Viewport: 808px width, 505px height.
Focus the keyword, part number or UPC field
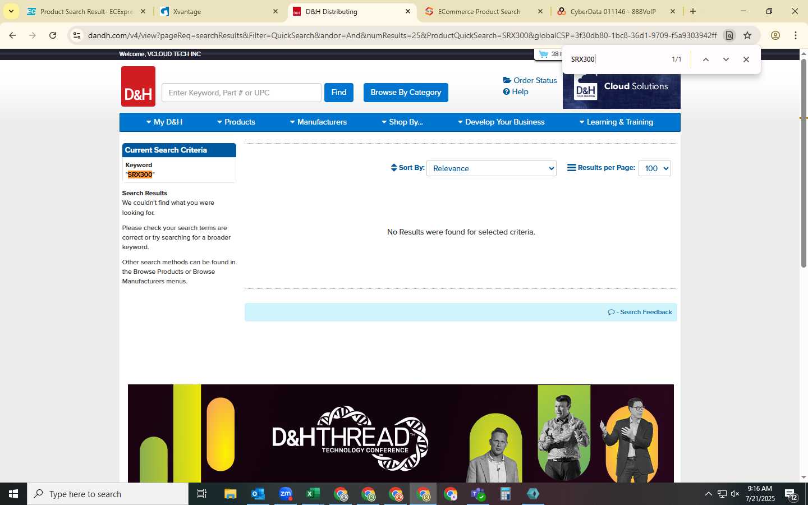241,93
